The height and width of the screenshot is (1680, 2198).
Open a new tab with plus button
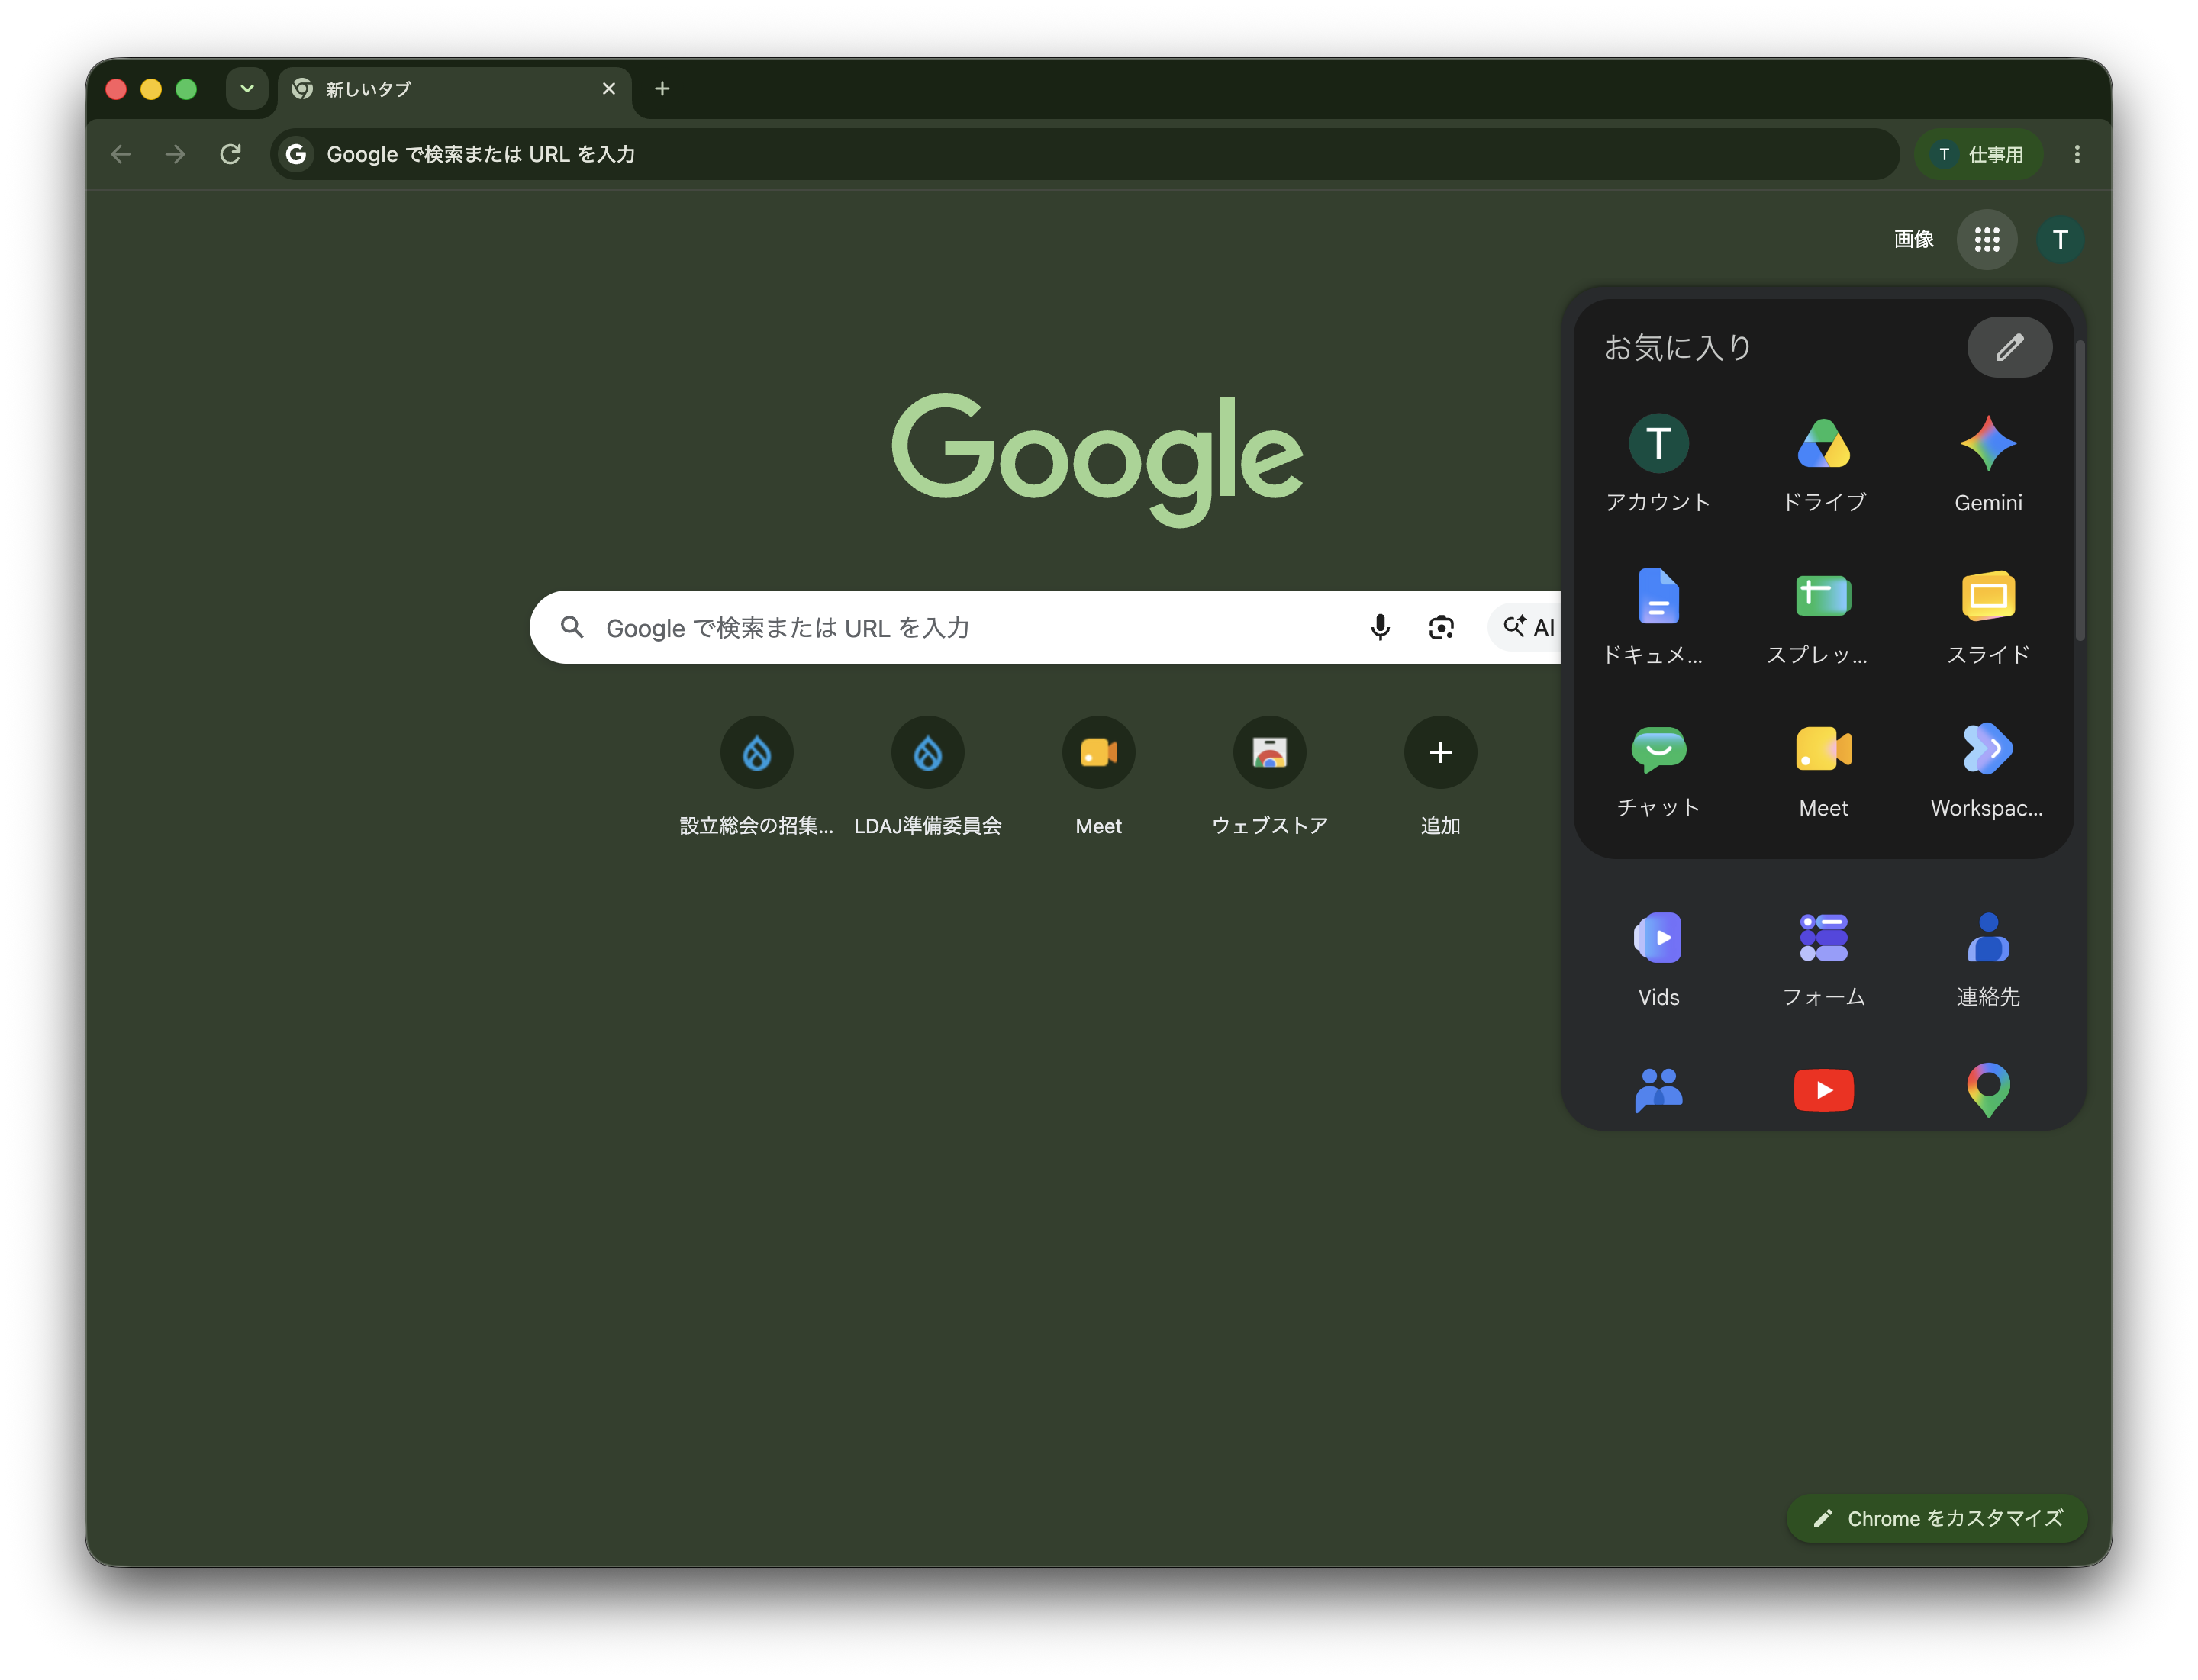click(662, 88)
